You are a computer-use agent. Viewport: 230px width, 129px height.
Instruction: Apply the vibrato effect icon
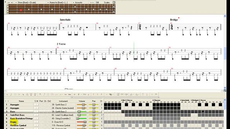pos(65,95)
